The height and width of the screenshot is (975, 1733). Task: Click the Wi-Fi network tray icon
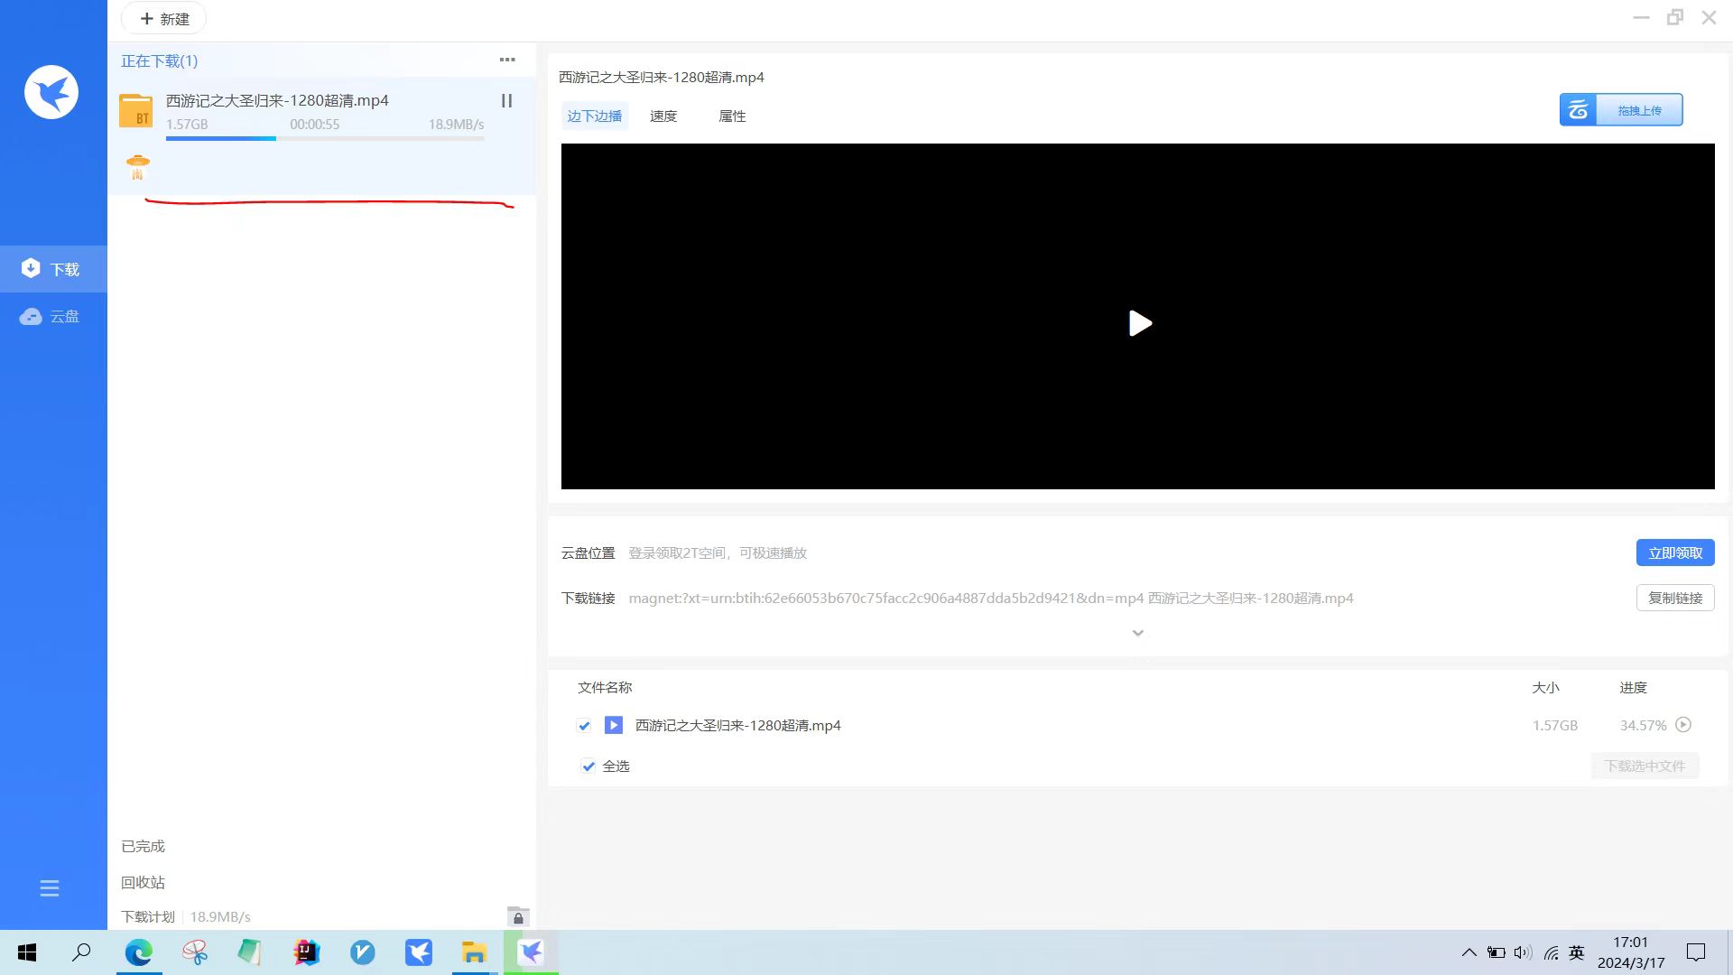(1551, 952)
